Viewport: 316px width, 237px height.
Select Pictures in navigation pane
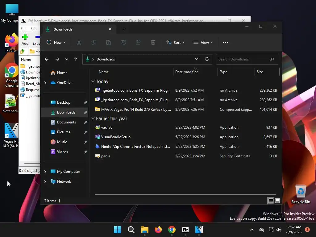(65, 132)
